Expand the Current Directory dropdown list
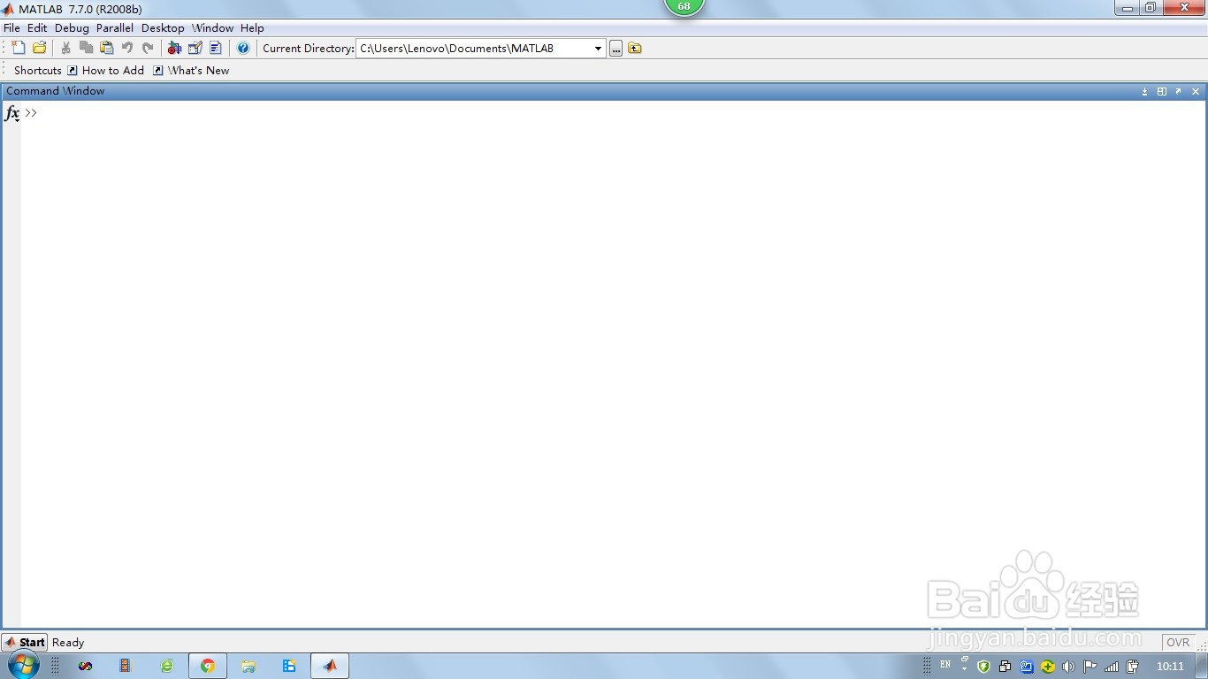The image size is (1208, 679). 598,49
